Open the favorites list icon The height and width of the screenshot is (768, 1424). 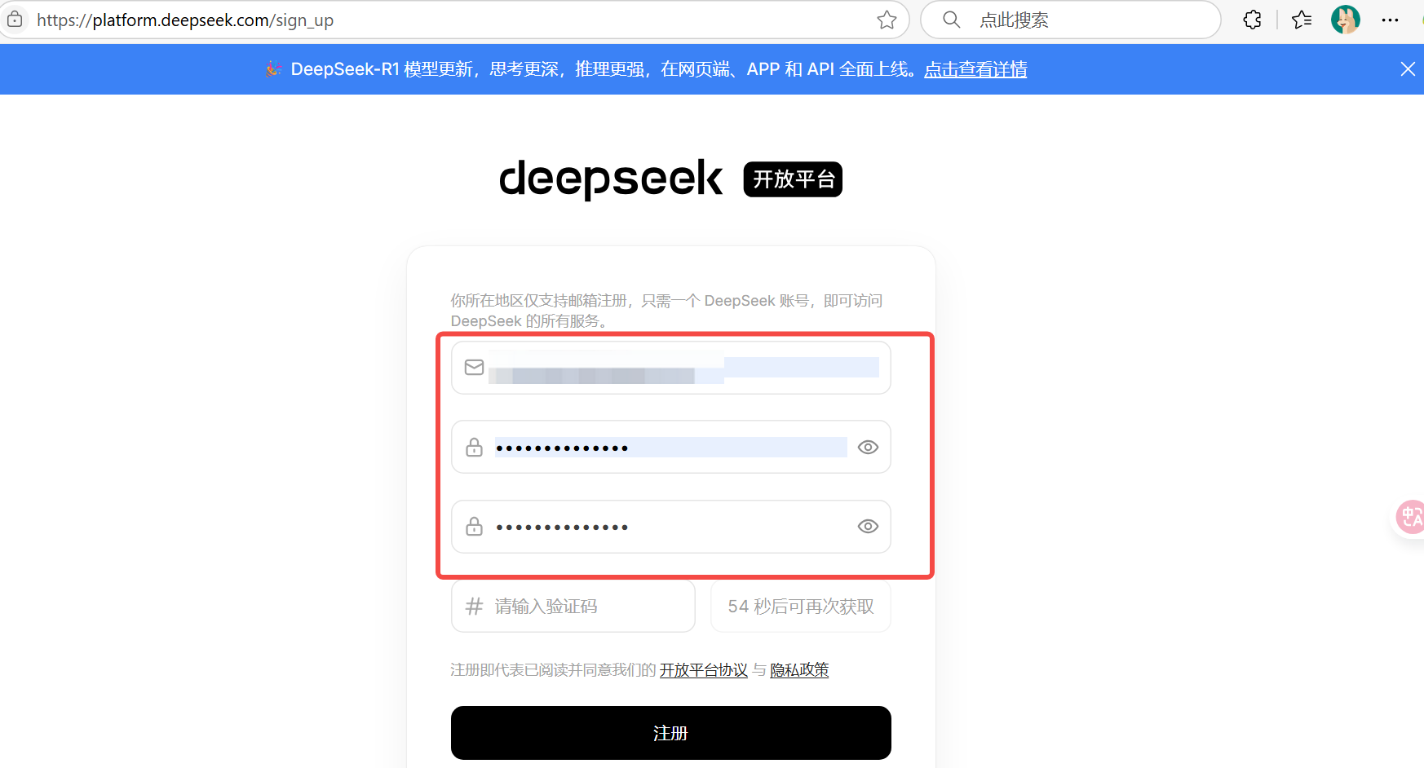tap(1302, 20)
